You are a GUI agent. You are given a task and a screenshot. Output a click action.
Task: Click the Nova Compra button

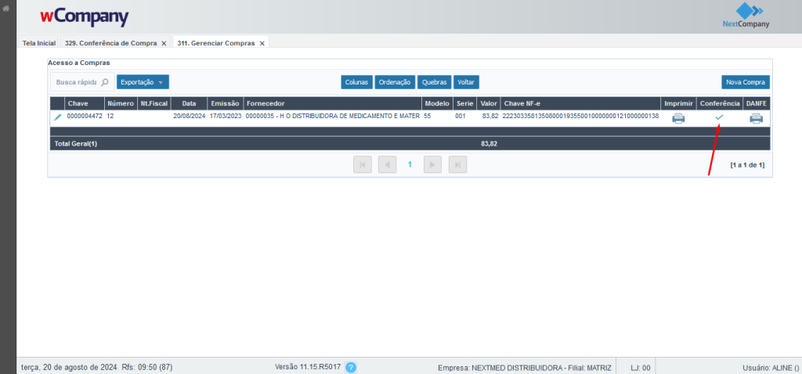(745, 82)
